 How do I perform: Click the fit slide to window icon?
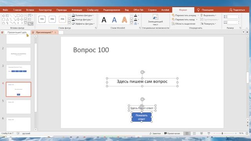tap(247, 133)
